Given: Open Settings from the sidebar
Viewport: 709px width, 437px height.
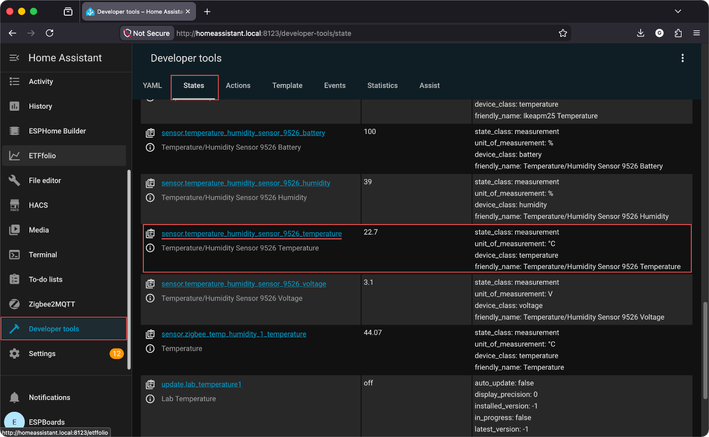Looking at the screenshot, I should [x=63, y=354].
